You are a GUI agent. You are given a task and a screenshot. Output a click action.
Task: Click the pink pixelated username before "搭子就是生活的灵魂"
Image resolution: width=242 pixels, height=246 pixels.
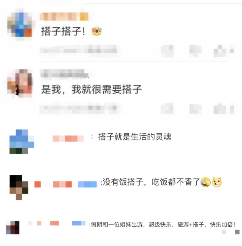tap(68, 139)
